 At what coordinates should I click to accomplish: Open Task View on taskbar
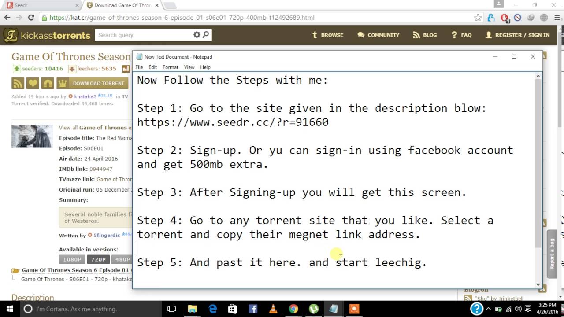click(x=172, y=309)
